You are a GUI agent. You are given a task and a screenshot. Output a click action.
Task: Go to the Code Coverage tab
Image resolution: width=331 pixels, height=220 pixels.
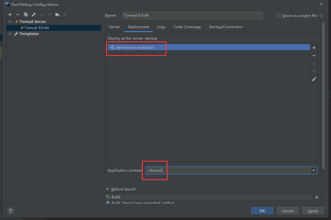tap(187, 27)
